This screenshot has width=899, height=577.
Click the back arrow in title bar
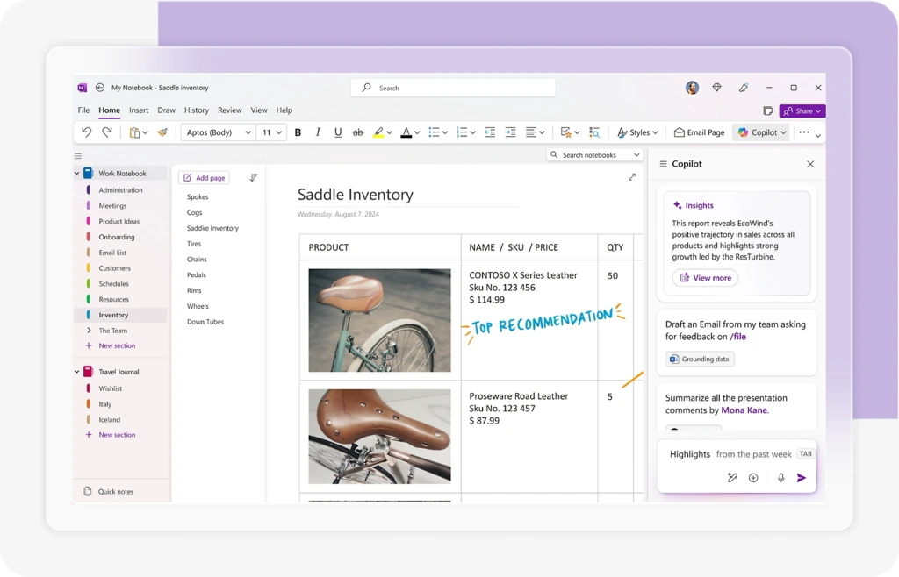click(100, 88)
